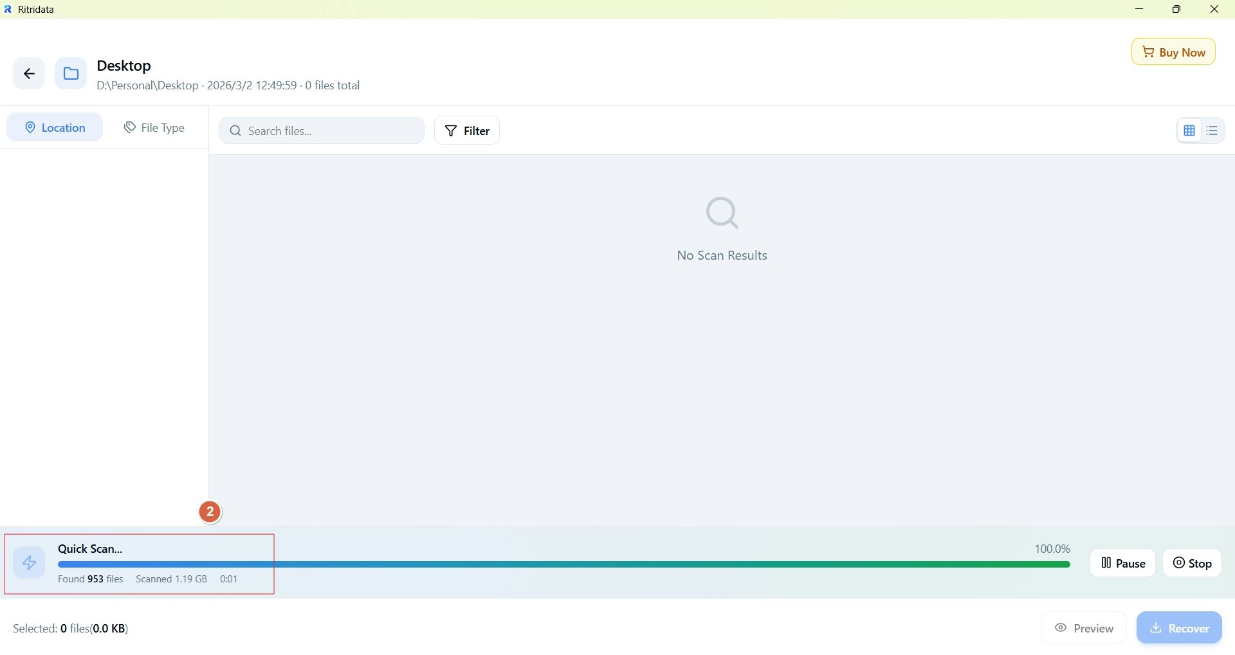Preview the selected files

click(1084, 628)
